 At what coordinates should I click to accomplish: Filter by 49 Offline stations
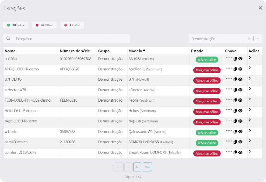pos(44,25)
